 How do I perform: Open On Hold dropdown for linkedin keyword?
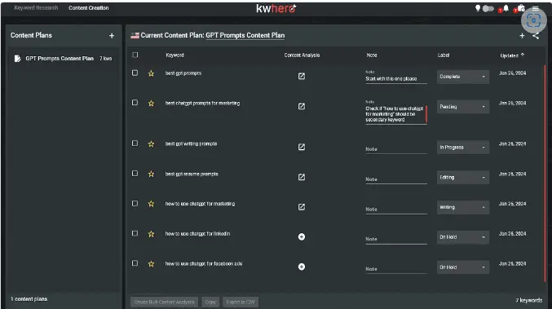tap(462, 237)
